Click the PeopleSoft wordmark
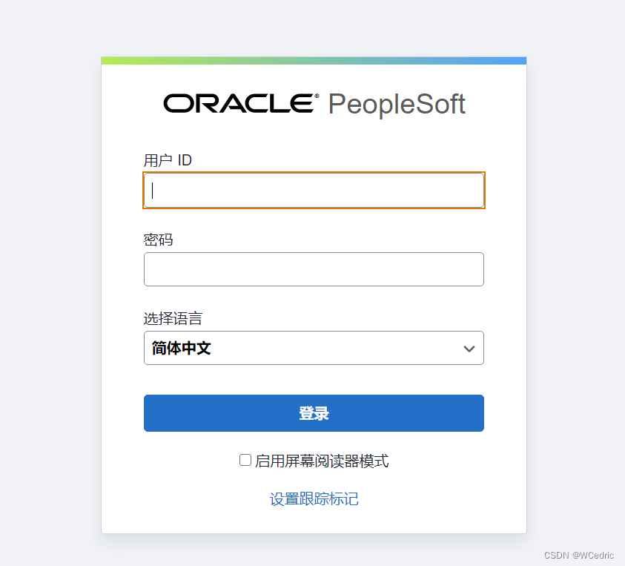Screen dimensions: 625x566 tap(396, 104)
